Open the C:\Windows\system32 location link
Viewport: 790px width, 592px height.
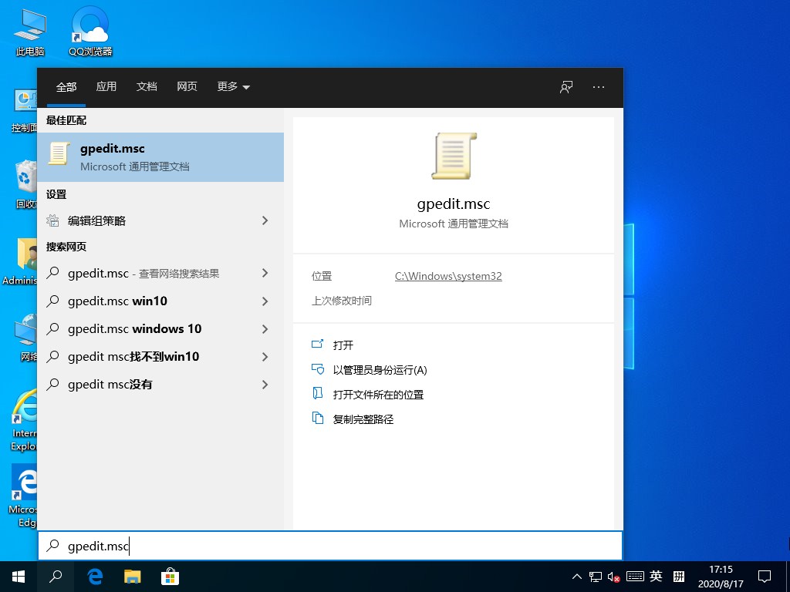(447, 275)
